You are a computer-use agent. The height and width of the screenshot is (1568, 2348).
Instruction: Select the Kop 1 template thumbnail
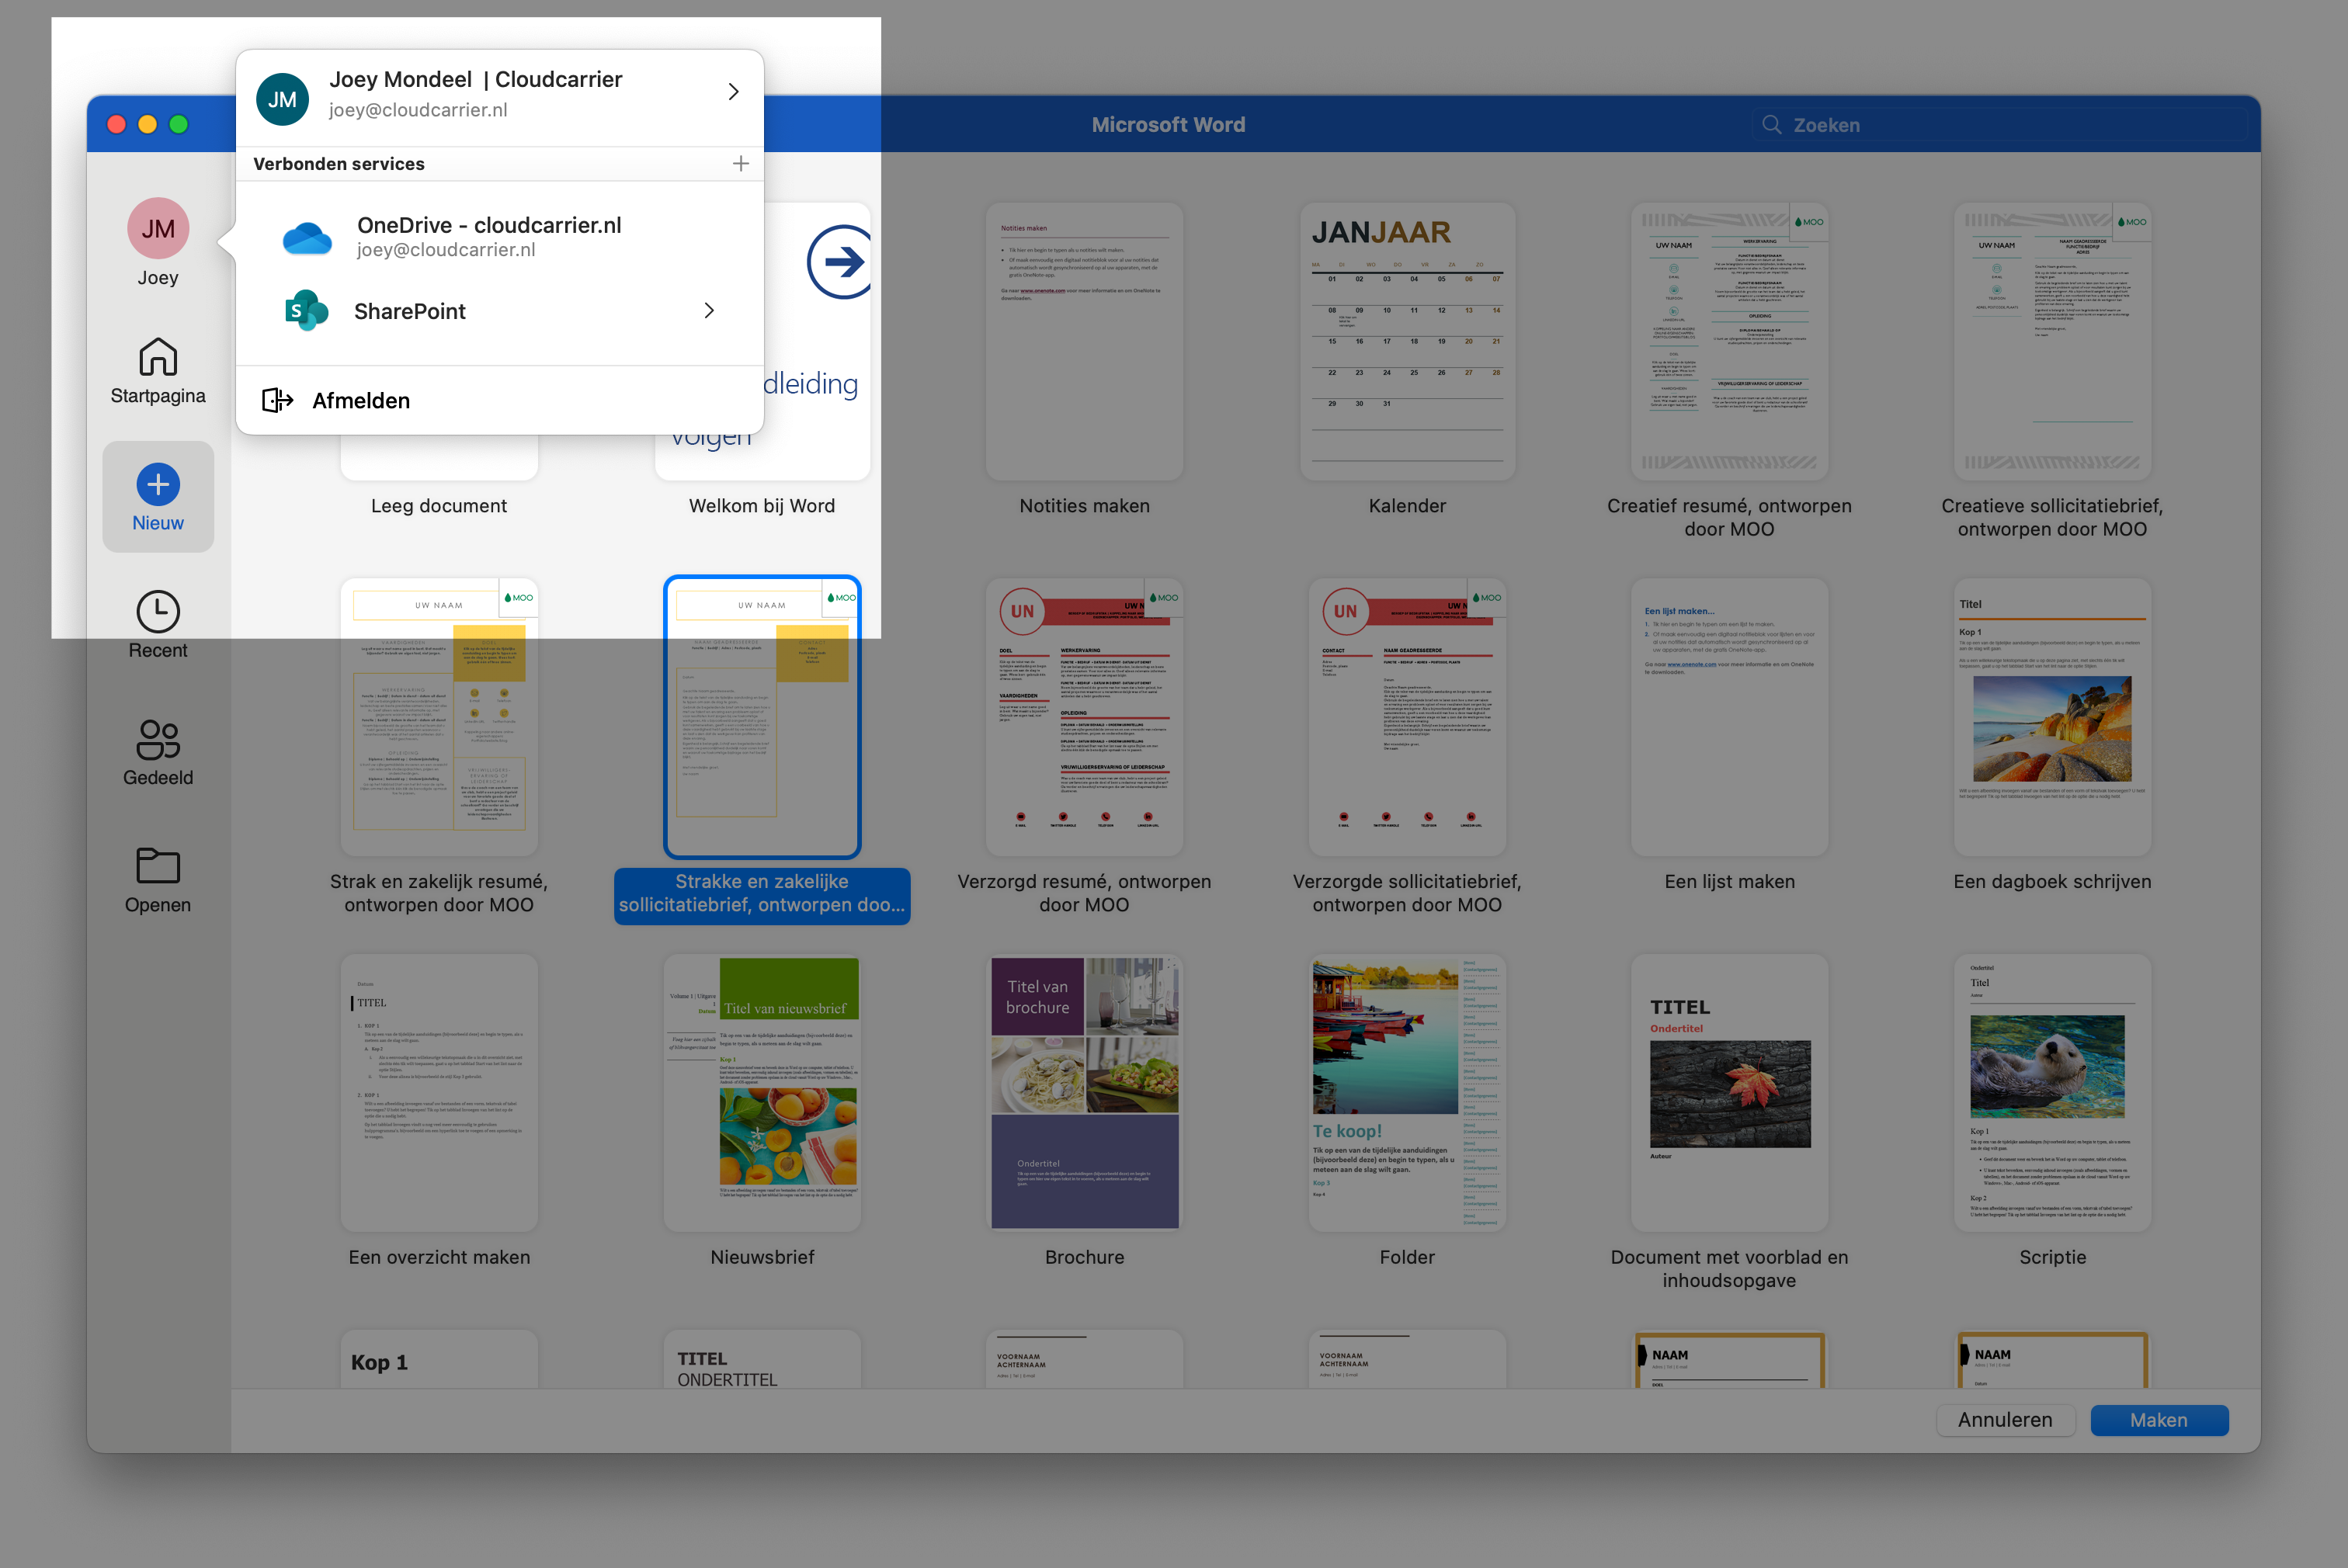pyautogui.click(x=439, y=1359)
